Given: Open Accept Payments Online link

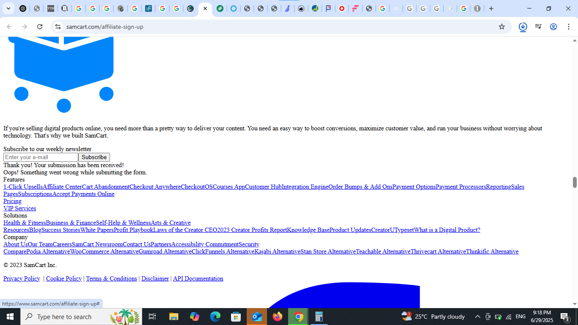Looking at the screenshot, I should coord(83,194).
